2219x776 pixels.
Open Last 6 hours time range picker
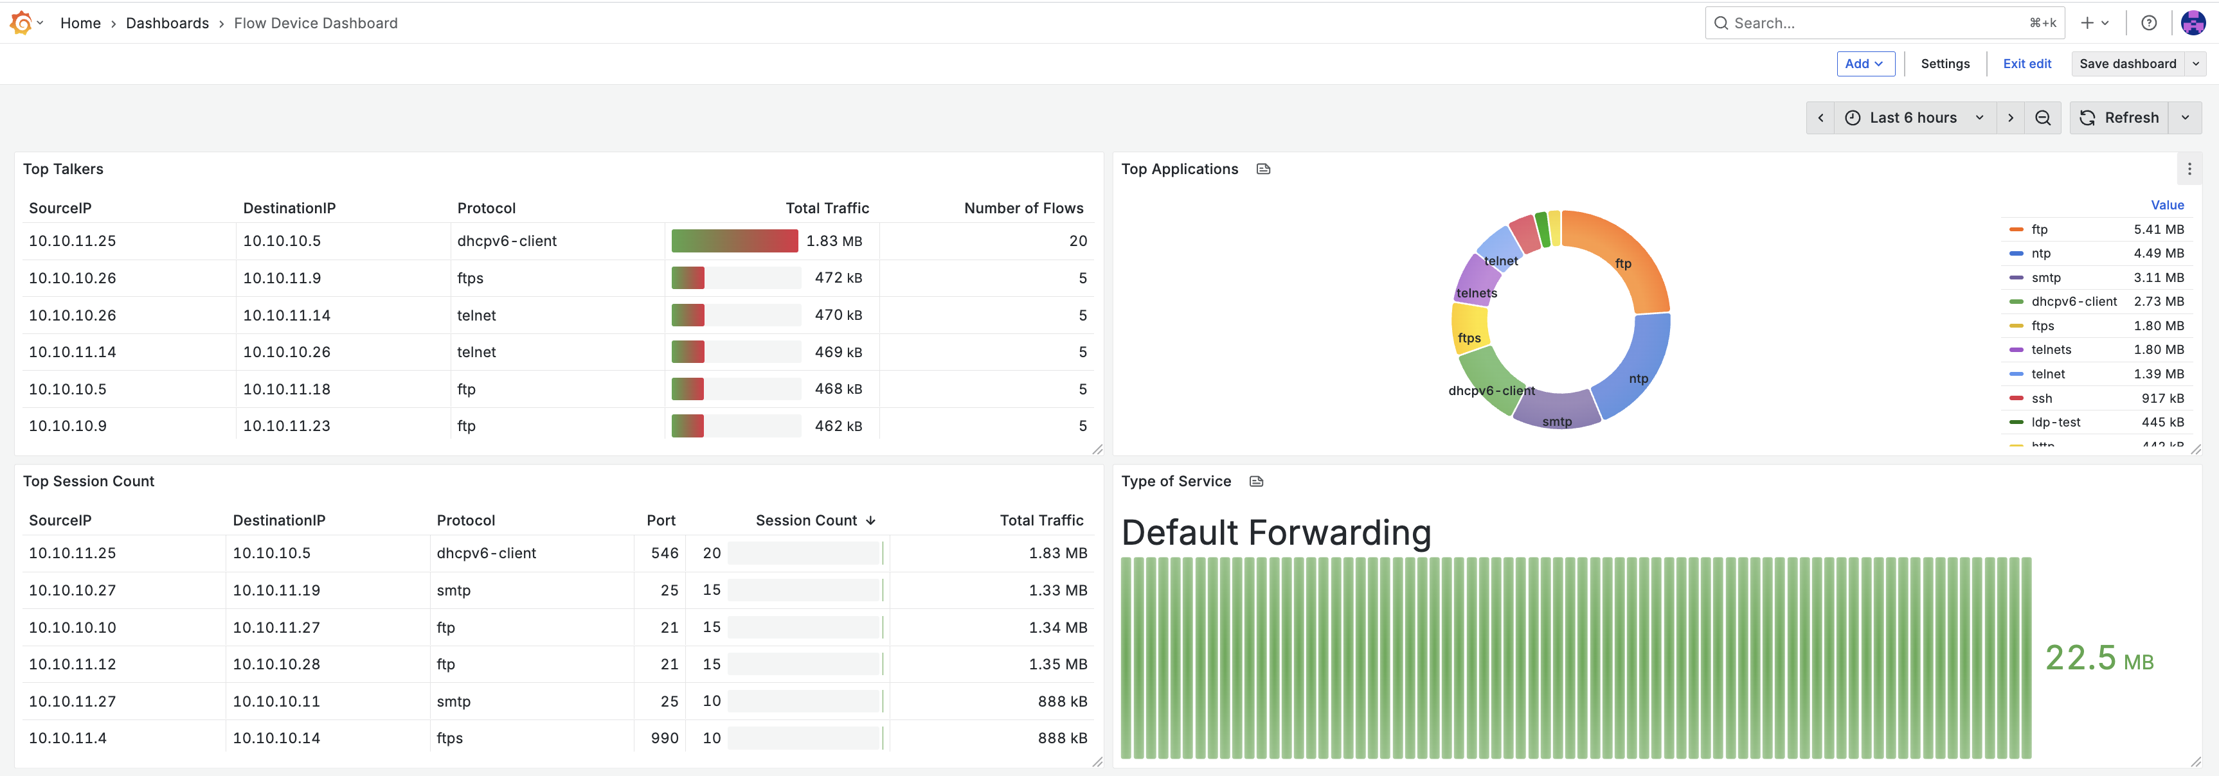tap(1915, 118)
